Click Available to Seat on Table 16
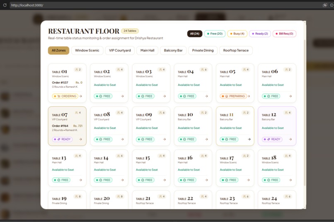Viewport: 334px width, 222px height. [189, 170]
